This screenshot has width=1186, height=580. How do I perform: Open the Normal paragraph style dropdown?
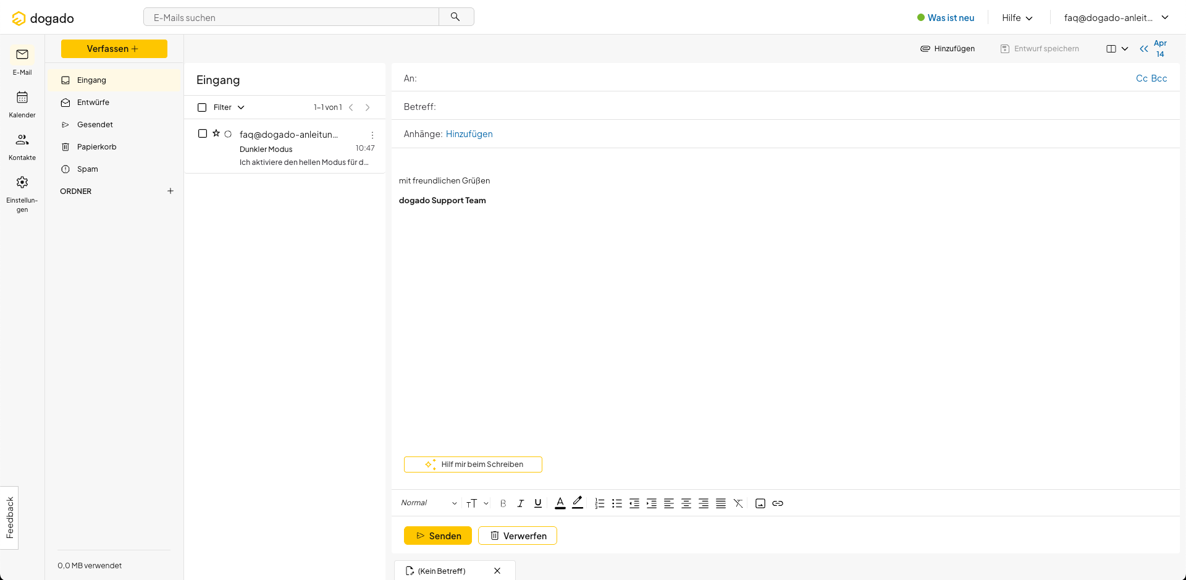[x=429, y=503]
